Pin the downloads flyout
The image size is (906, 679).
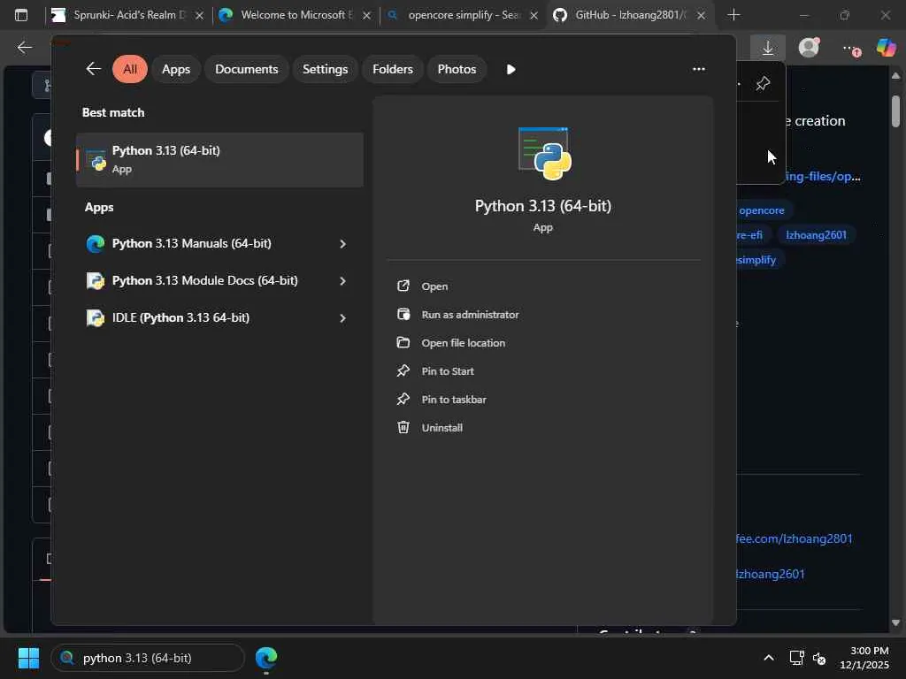(x=763, y=84)
